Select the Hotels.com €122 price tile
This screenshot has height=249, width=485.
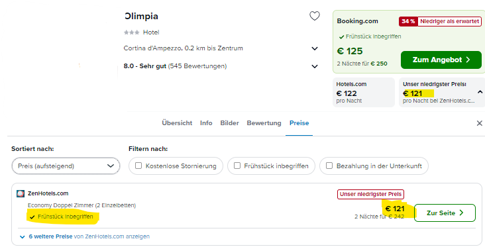point(364,92)
